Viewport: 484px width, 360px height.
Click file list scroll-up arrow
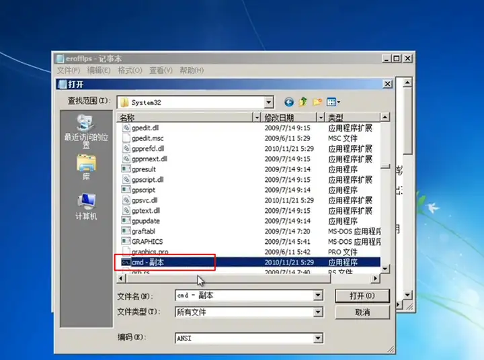tap(385, 118)
